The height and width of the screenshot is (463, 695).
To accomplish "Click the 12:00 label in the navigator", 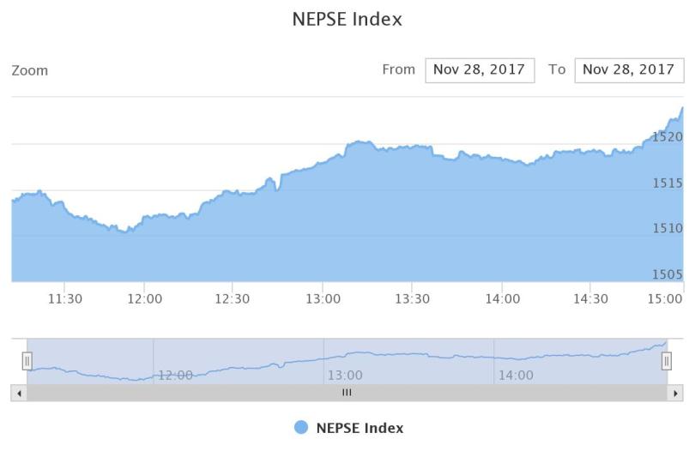I will click(175, 375).
